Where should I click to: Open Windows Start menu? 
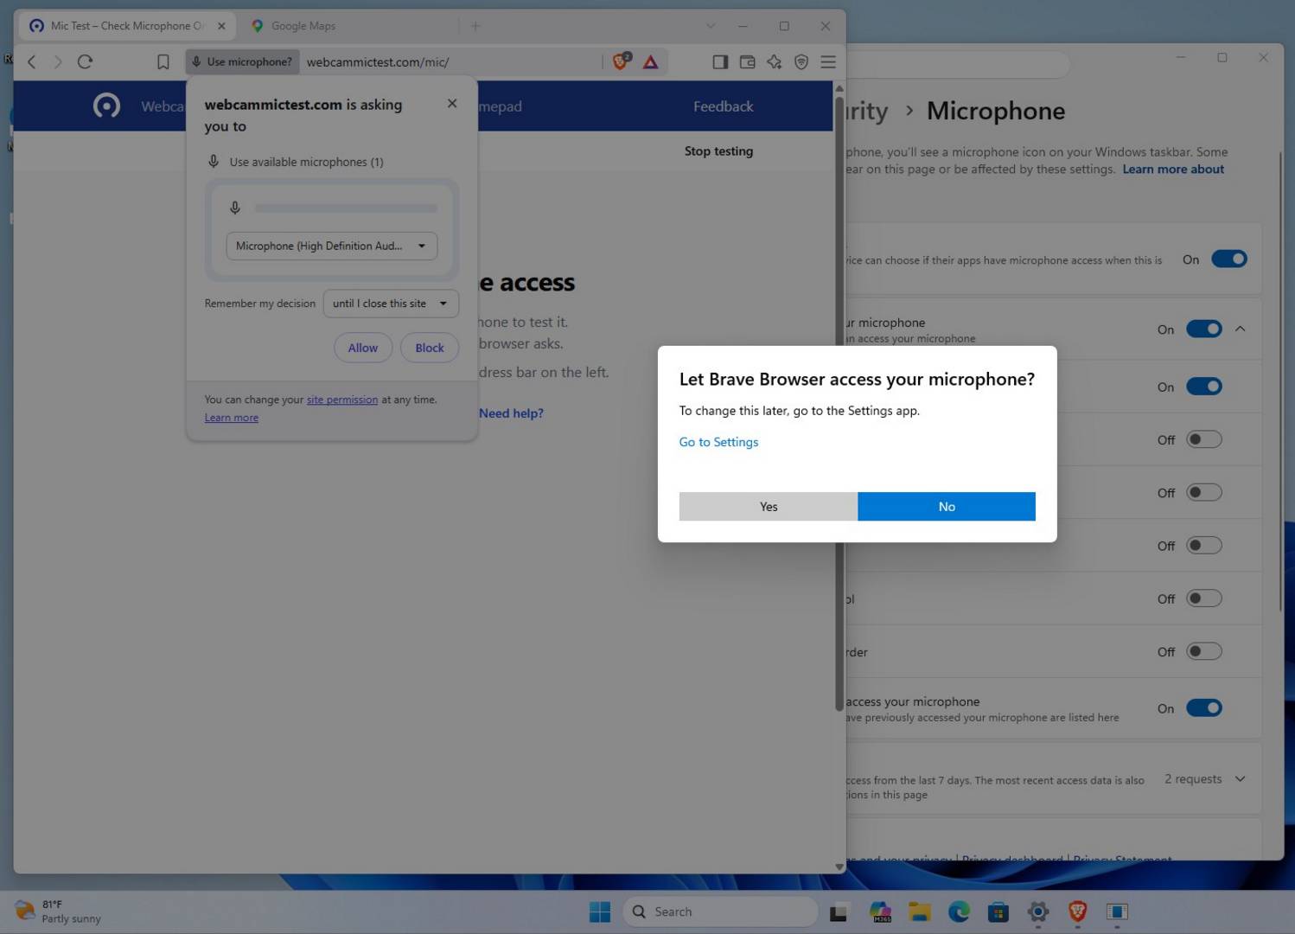[x=599, y=912]
